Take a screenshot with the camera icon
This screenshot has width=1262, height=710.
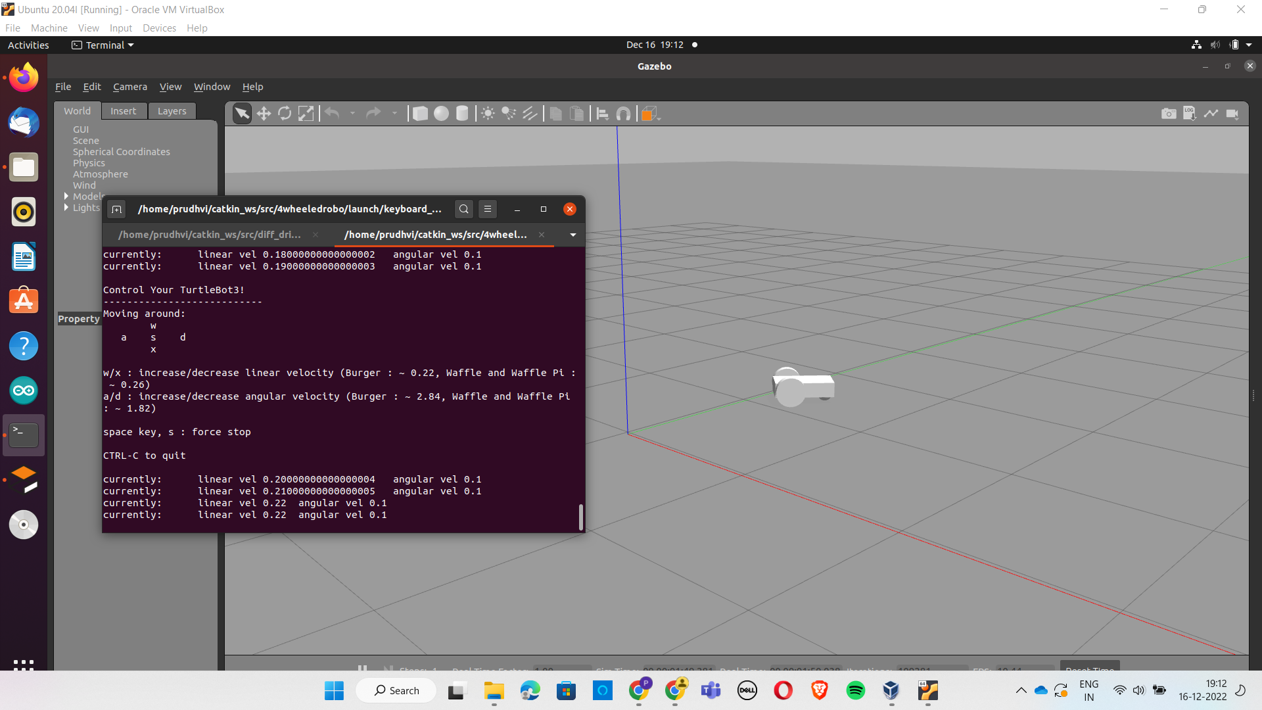[x=1169, y=113]
